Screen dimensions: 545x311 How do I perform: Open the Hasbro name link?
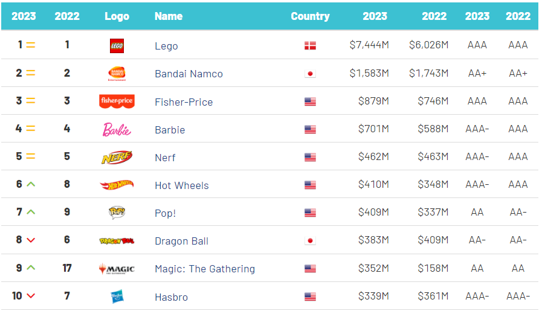pos(171,297)
